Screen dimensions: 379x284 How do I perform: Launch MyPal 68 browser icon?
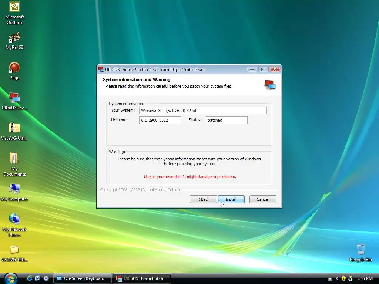tap(14, 41)
